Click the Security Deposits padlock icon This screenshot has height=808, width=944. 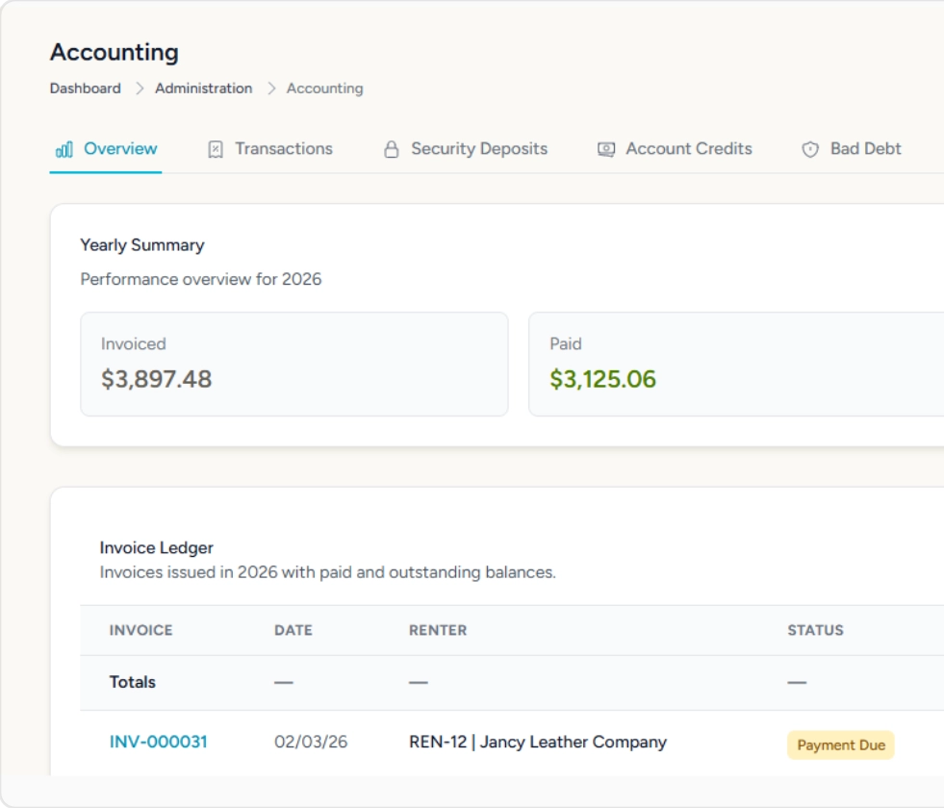pos(391,149)
